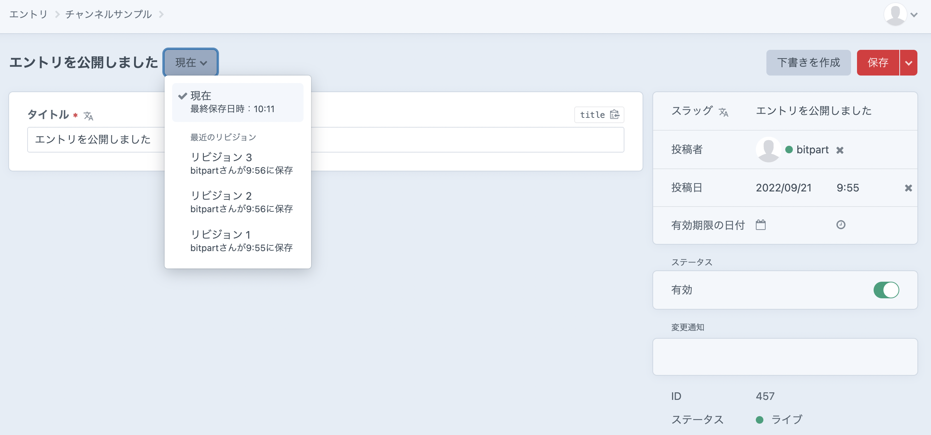The width and height of the screenshot is (931, 435).
Task: Remove author bitpart with the x icon
Action: pyautogui.click(x=840, y=150)
